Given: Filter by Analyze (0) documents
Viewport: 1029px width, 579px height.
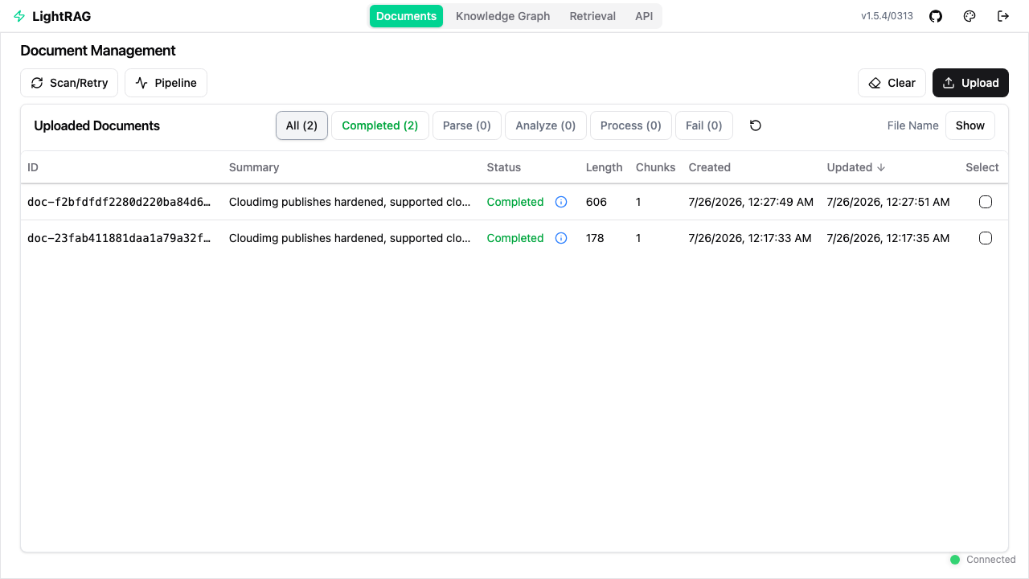Looking at the screenshot, I should (x=546, y=125).
